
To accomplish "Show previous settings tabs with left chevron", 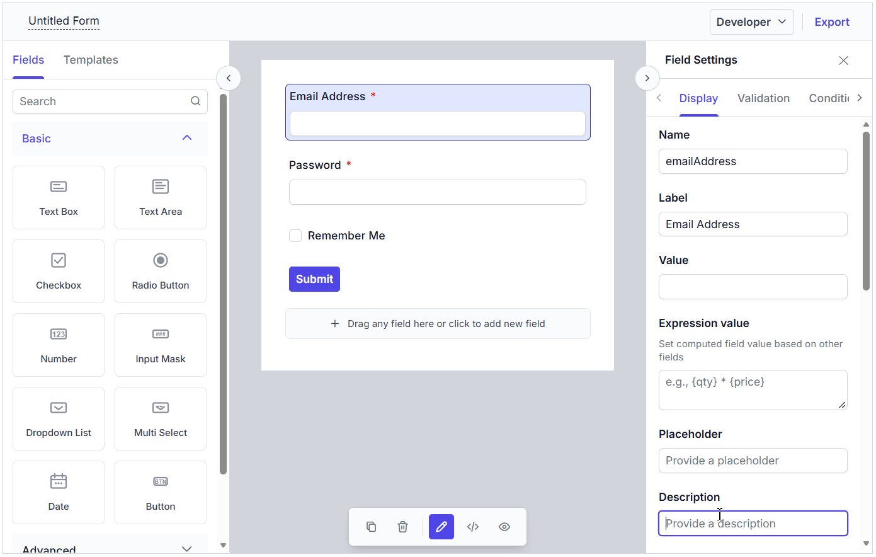I will pos(659,98).
